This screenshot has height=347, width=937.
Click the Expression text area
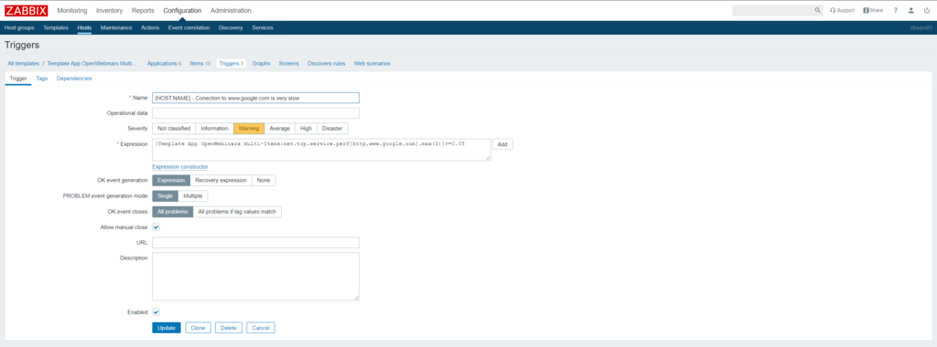tap(321, 150)
